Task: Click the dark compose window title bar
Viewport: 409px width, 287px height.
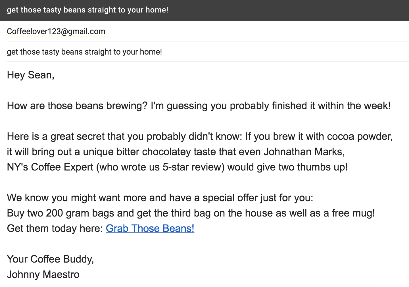Action: pos(204,10)
